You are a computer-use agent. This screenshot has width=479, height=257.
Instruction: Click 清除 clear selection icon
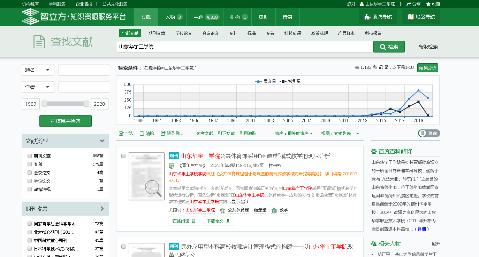click(142, 134)
